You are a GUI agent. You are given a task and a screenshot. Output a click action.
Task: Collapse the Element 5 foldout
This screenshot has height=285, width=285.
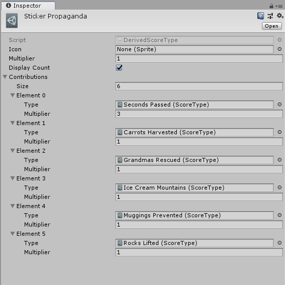click(x=12, y=234)
